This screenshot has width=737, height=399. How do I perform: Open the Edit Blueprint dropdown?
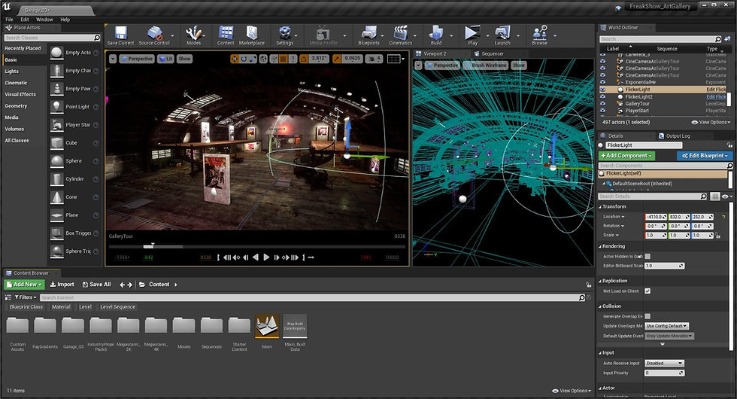coord(705,156)
